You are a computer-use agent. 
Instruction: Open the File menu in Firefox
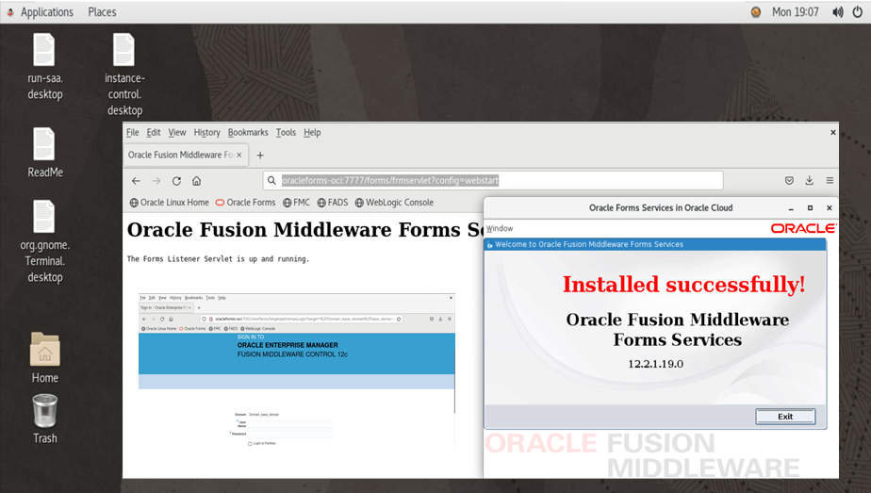(x=133, y=132)
